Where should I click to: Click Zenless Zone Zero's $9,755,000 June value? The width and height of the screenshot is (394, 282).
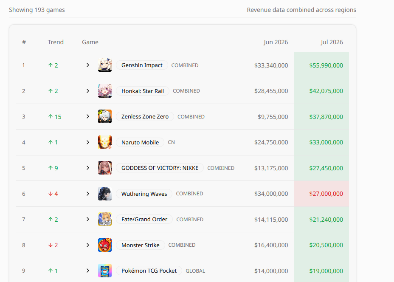273,117
